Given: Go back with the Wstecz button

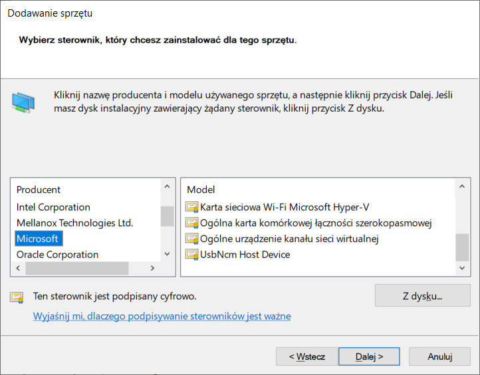Looking at the screenshot, I should pos(306,356).
